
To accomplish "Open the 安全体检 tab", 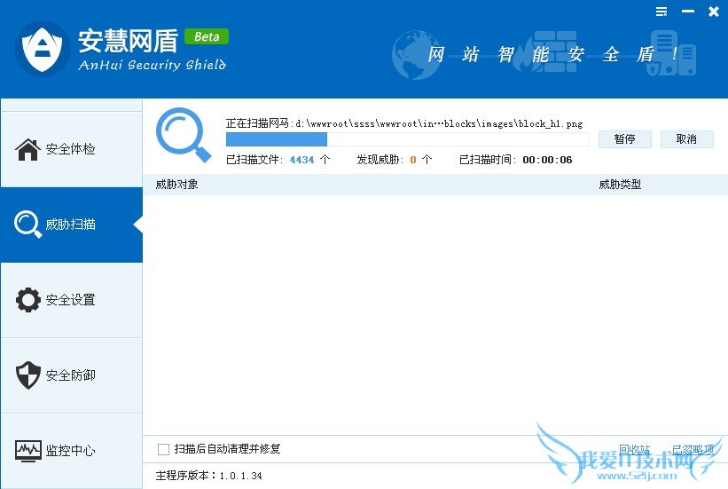I will [x=72, y=149].
